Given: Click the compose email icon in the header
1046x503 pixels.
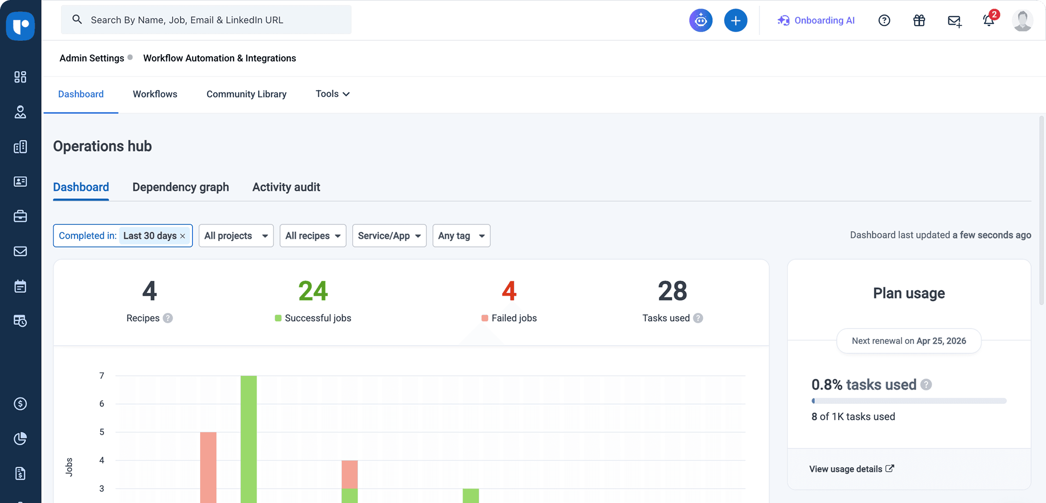Looking at the screenshot, I should click(954, 21).
